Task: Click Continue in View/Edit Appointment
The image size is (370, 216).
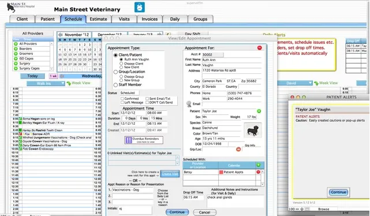Action: [177, 212]
